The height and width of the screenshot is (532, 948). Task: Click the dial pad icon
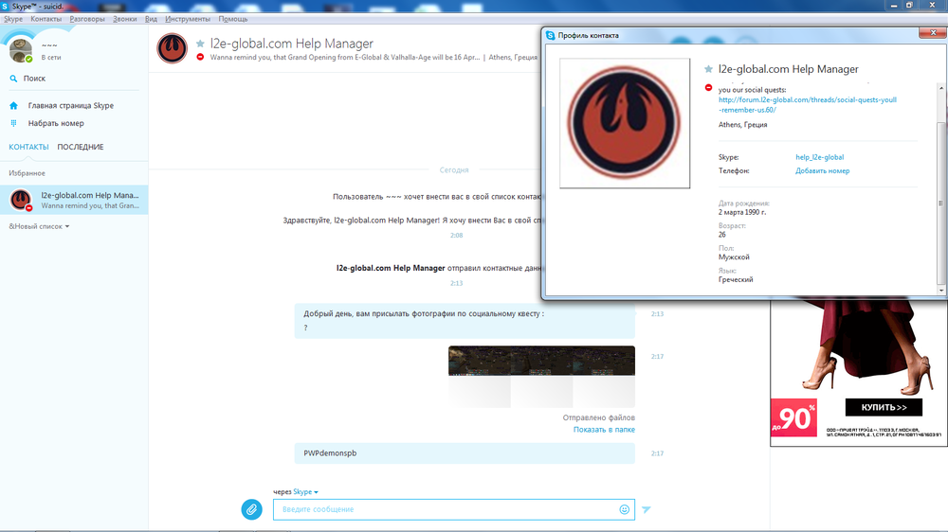pyautogui.click(x=14, y=123)
